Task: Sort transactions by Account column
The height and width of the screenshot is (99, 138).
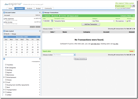Action: point(106,32)
